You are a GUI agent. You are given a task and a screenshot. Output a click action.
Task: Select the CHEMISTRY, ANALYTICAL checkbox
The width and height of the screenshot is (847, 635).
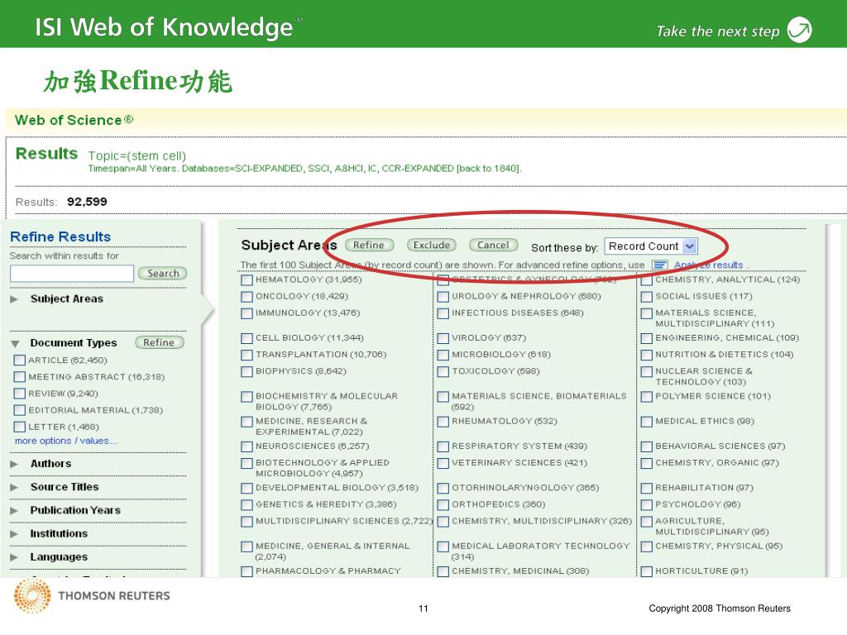(647, 279)
